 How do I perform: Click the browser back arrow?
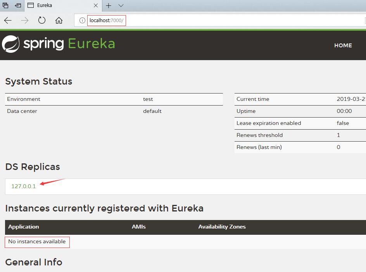[7, 20]
